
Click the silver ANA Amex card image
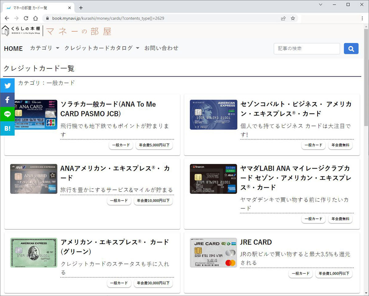(x=34, y=179)
